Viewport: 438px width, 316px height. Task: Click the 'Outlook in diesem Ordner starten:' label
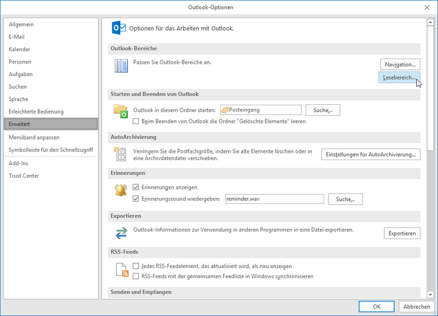coord(175,110)
